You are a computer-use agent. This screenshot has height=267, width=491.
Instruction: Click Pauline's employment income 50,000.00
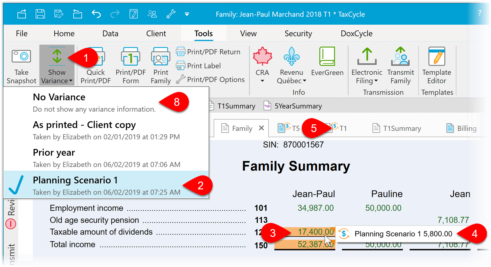coord(383,208)
